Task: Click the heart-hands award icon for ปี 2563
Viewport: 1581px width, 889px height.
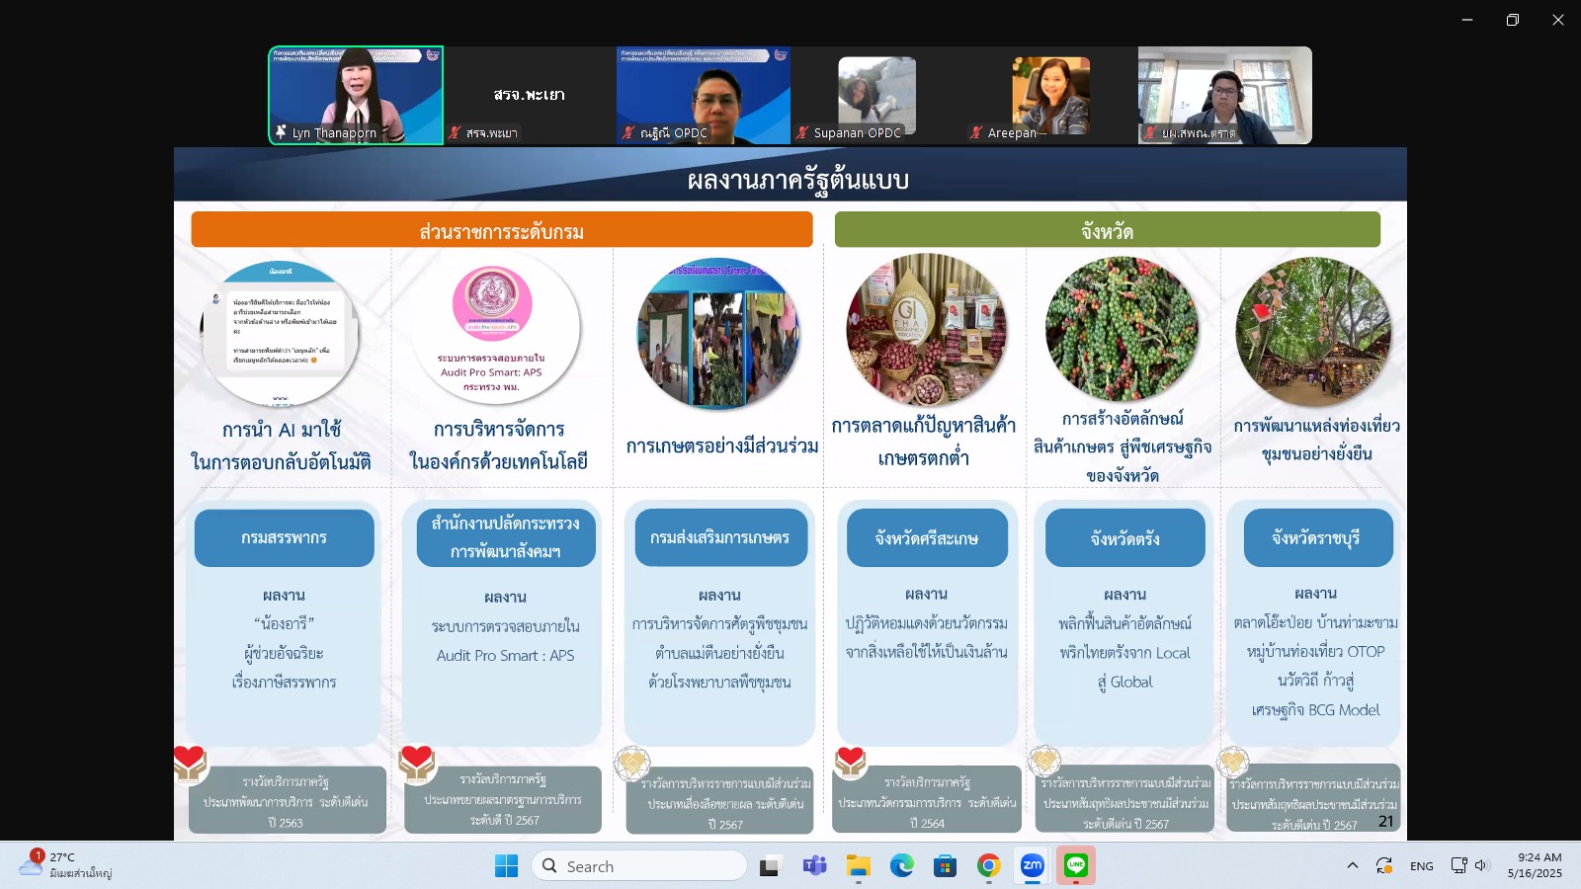Action: pos(189,763)
